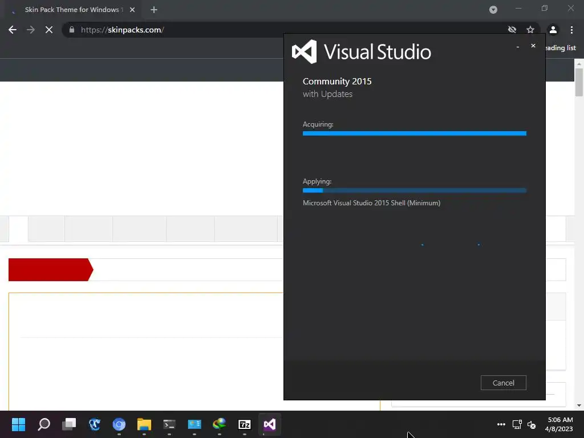Open the browser three-dot menu
This screenshot has width=584, height=438.
[571, 30]
